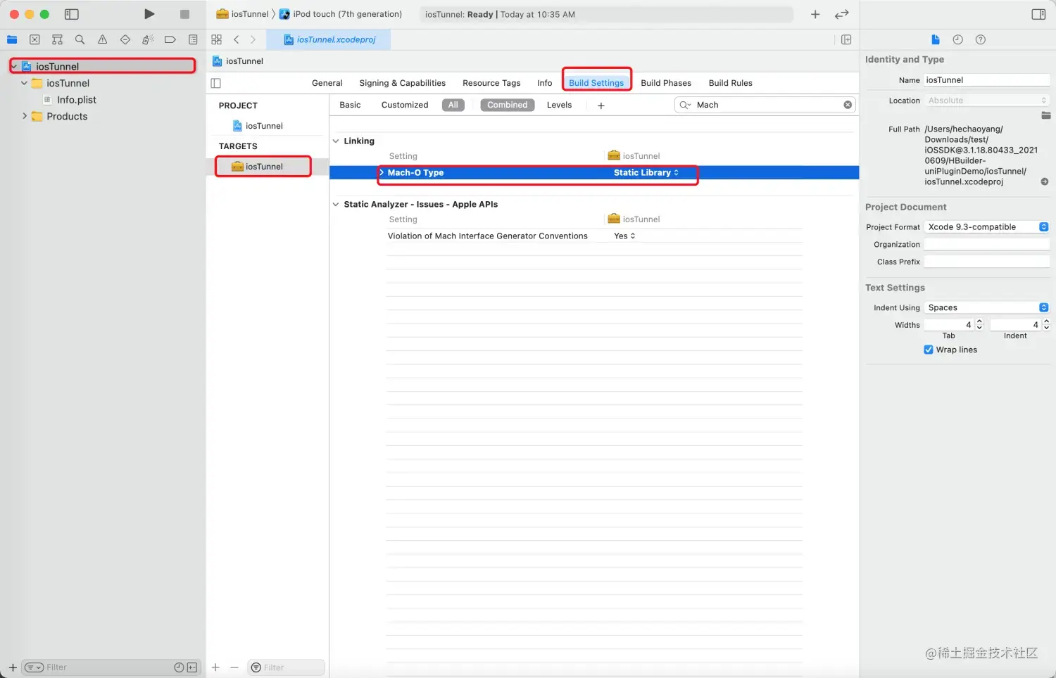Open the Resource Tags tab
The image size is (1056, 678).
(x=491, y=83)
